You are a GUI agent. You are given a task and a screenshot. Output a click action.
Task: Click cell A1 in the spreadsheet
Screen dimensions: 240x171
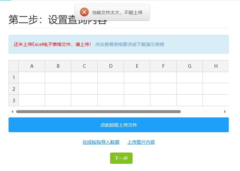[32, 78]
